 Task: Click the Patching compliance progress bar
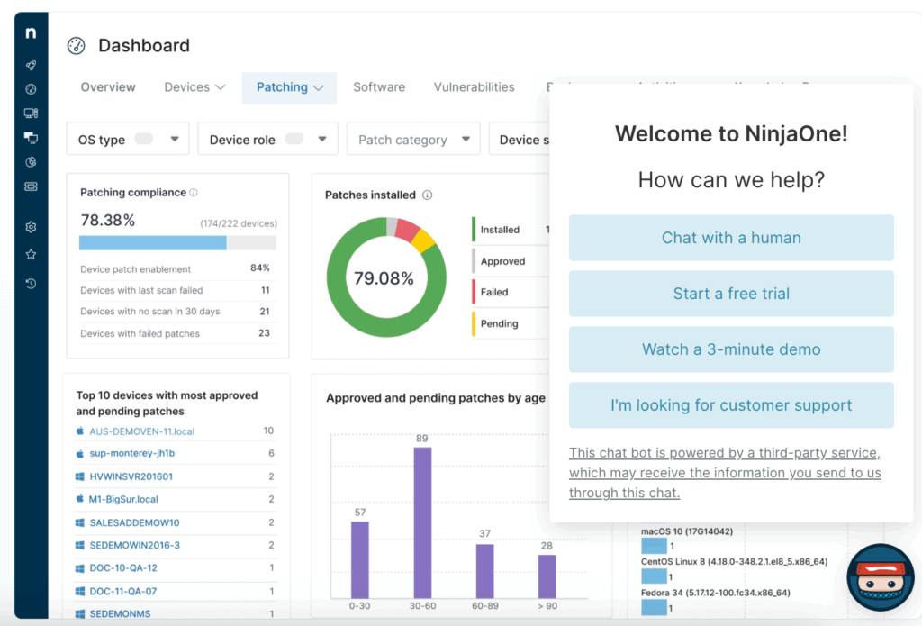pyautogui.click(x=177, y=243)
